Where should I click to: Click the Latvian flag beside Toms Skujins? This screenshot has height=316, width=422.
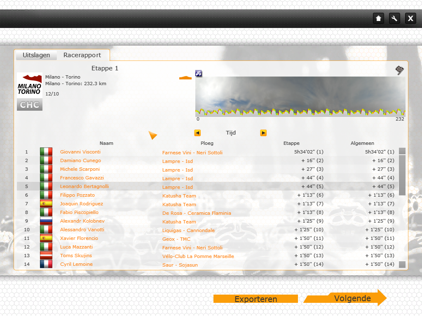pyautogui.click(x=46, y=256)
